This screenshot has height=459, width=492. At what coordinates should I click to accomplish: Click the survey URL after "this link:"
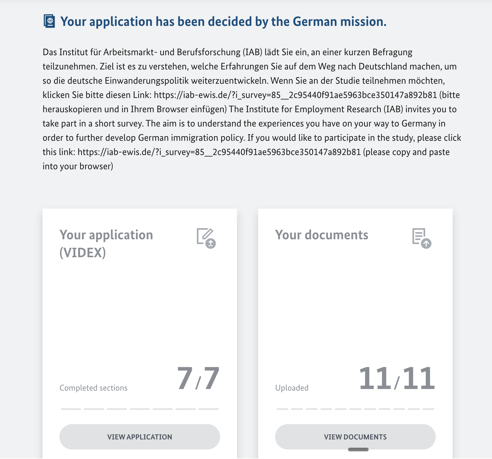(219, 152)
